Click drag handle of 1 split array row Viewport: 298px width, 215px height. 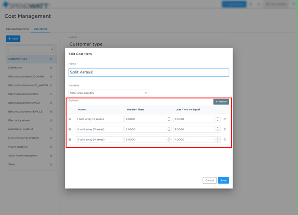70,119
